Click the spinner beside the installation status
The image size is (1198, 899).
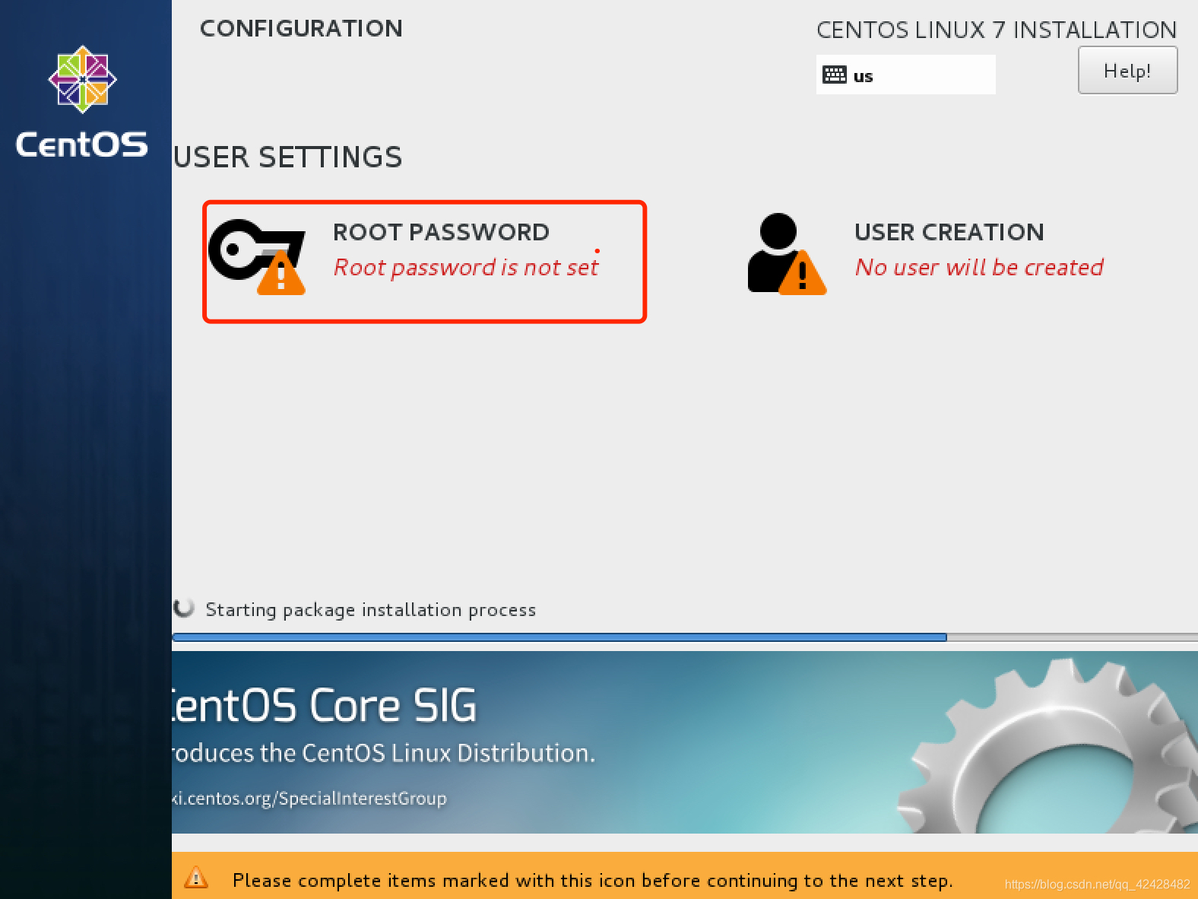[x=184, y=608]
